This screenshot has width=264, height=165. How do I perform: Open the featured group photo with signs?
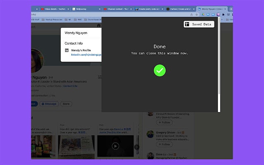click(x=43, y=147)
